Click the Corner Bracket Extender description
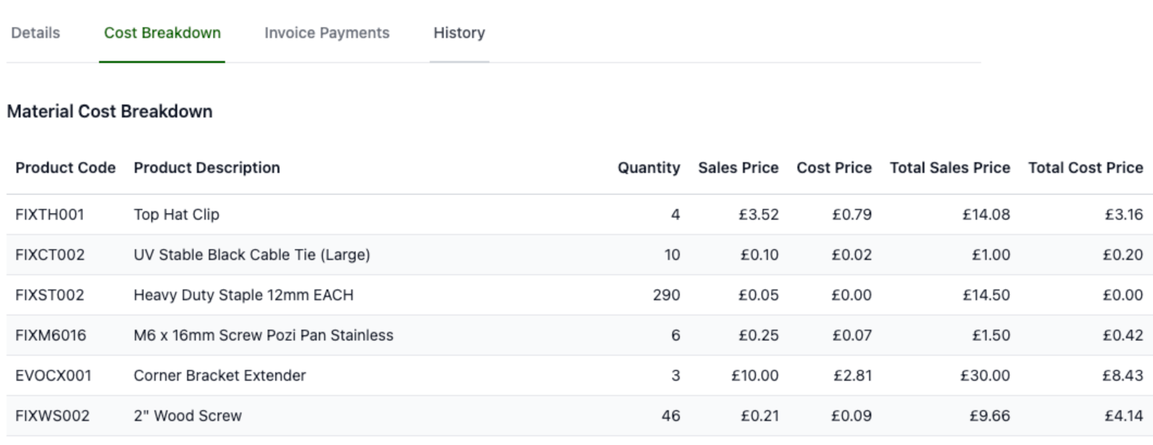 pos(220,375)
